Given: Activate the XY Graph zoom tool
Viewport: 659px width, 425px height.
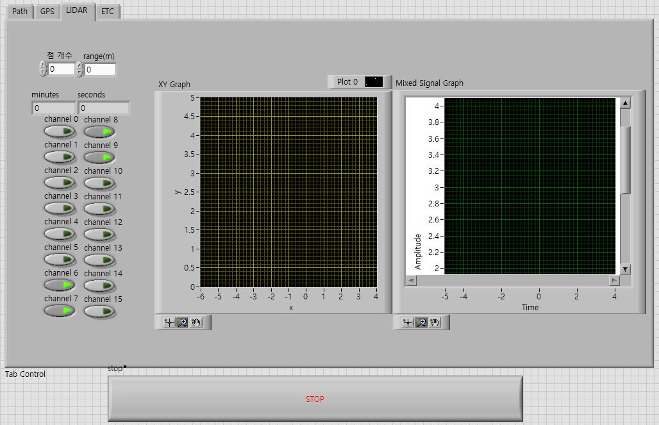Looking at the screenshot, I should [x=183, y=322].
